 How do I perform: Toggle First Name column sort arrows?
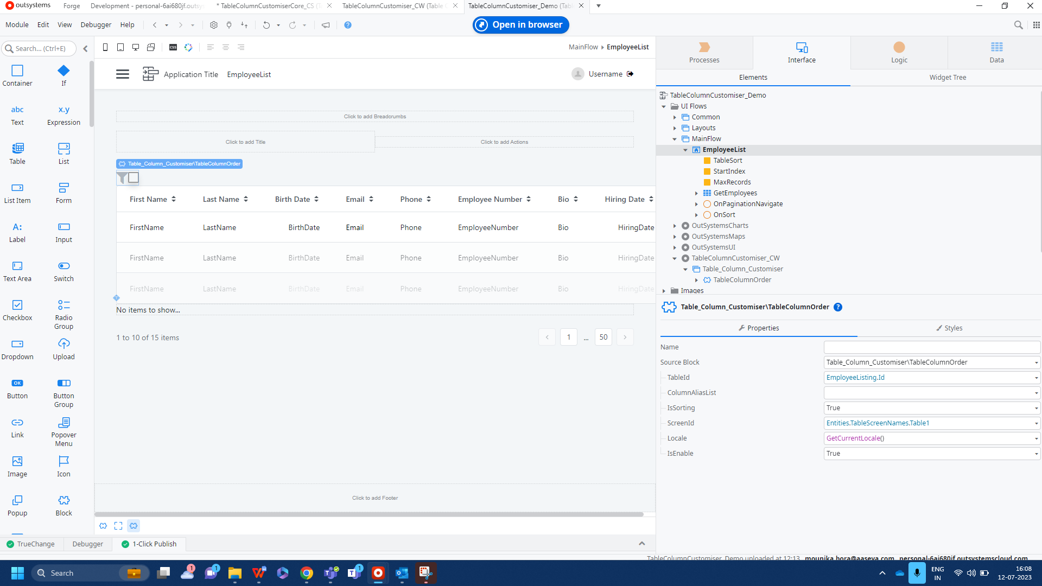[174, 199]
